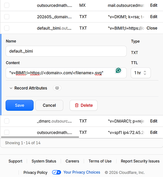Select the checkbox for the MX record

coord(7,5)
